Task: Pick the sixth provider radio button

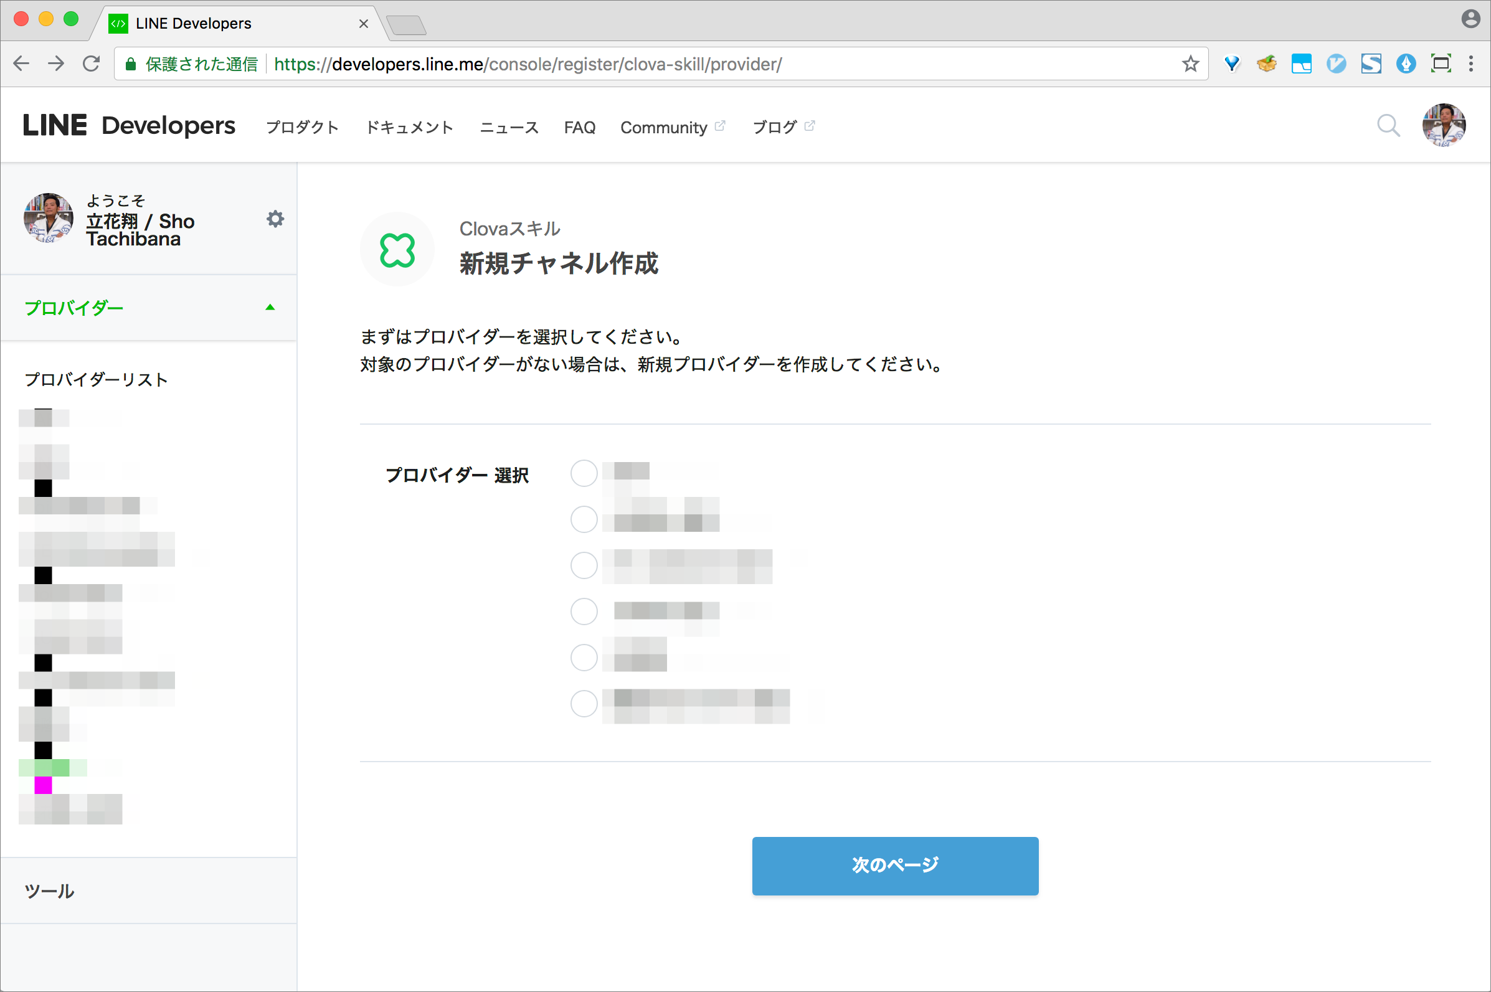Action: [584, 704]
